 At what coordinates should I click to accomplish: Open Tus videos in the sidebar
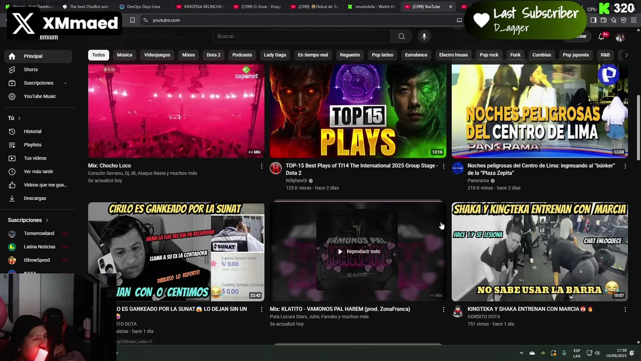38,158
